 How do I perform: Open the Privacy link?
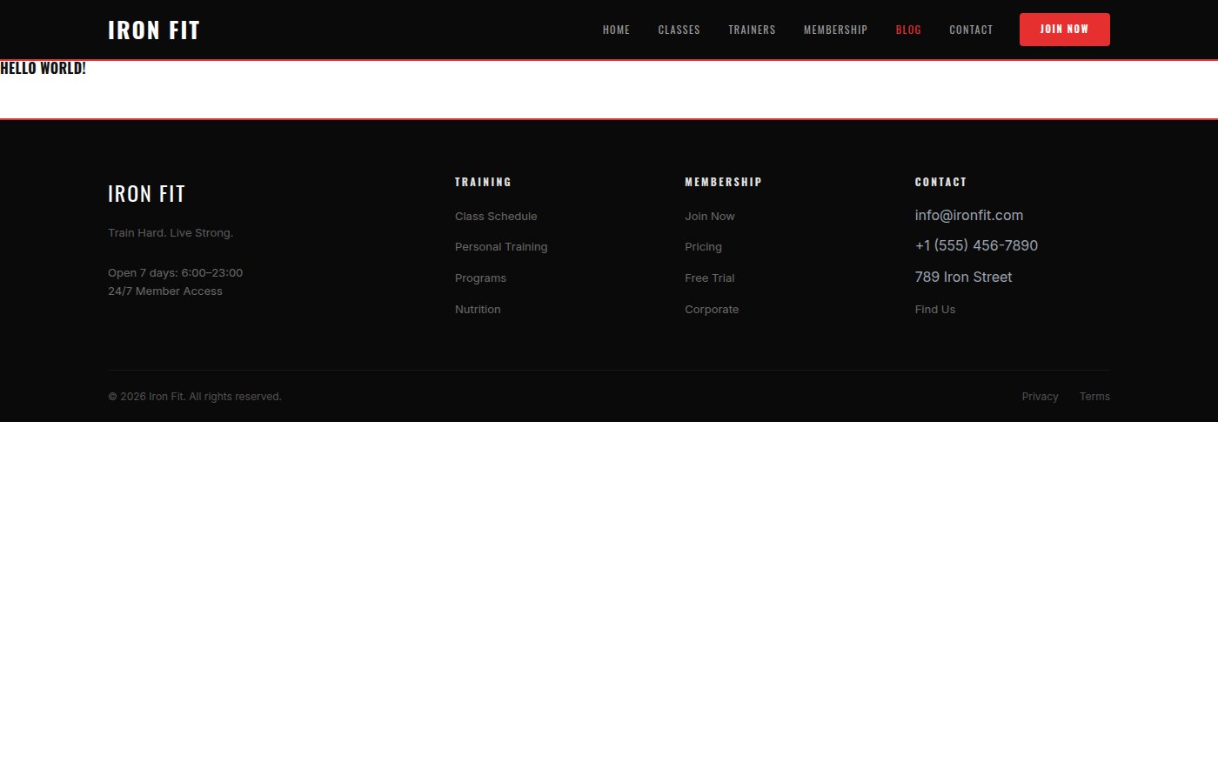coord(1040,397)
